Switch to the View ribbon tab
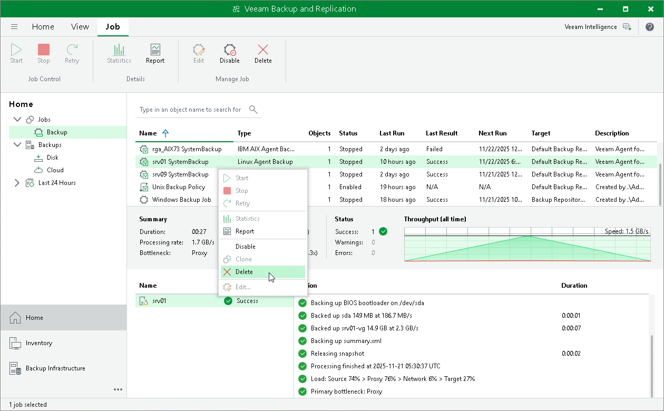The image size is (664, 411). [80, 26]
